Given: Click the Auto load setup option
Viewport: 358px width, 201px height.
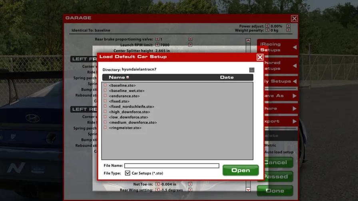Looking at the screenshot, I should [279, 152].
